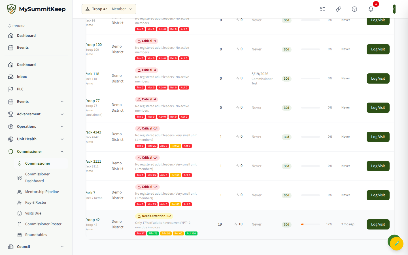Expand the Council sidebar section
Viewport: 408px width, 255px height.
(x=62, y=247)
